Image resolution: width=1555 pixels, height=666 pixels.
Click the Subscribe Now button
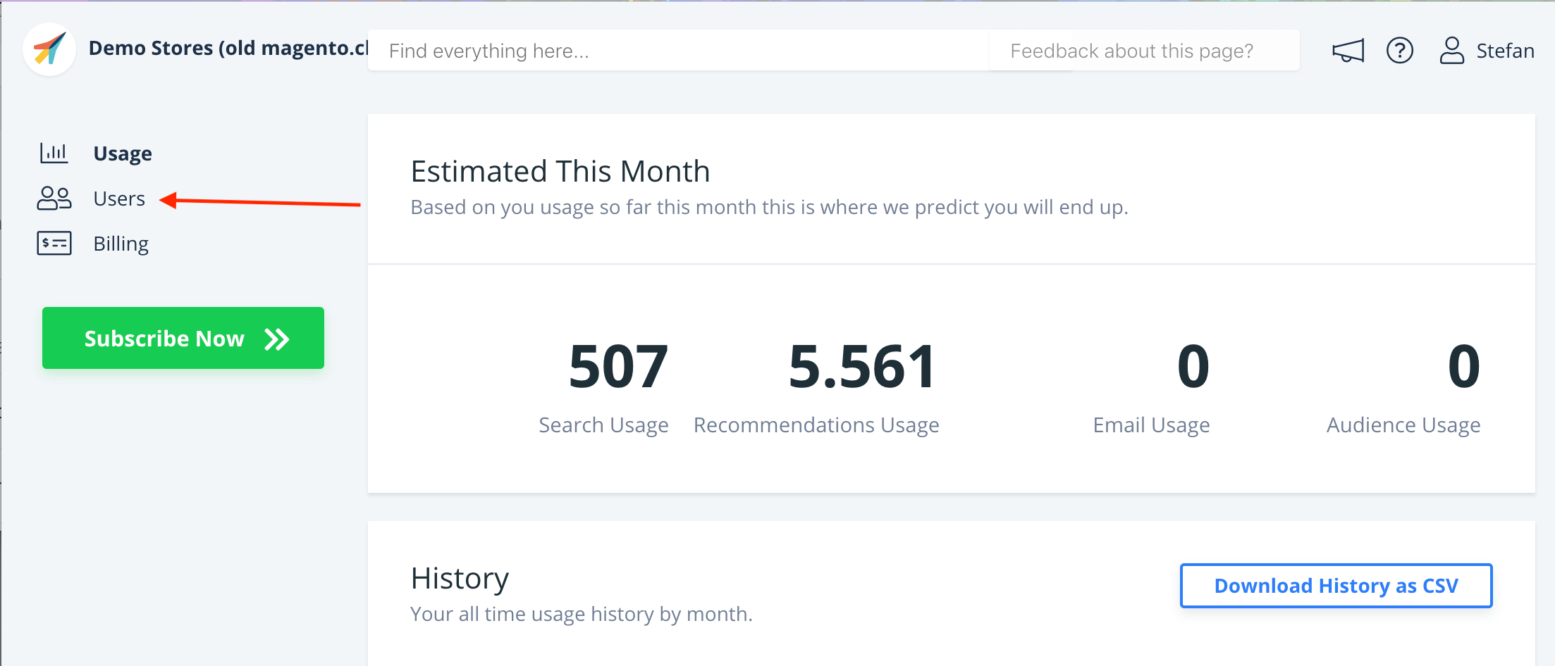[183, 338]
